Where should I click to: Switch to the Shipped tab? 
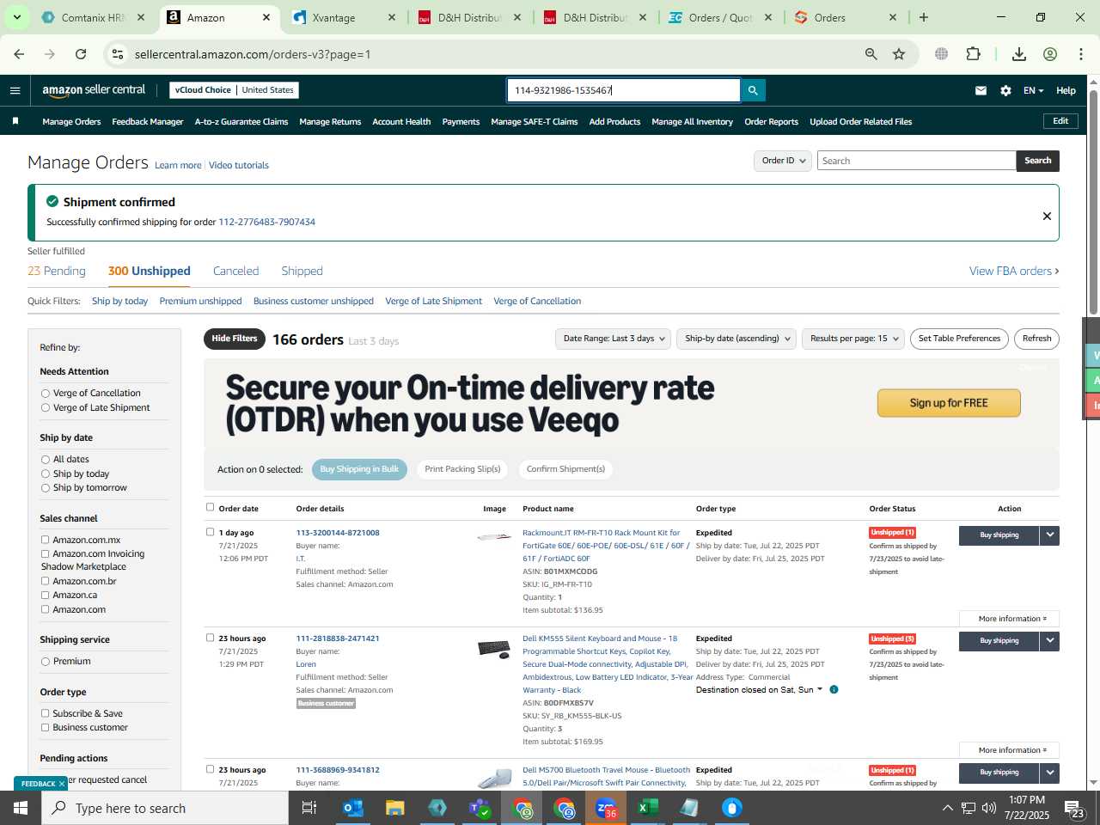click(x=302, y=271)
